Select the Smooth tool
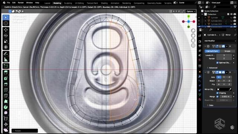This screenshot has width=238, height=134. coord(6,113)
